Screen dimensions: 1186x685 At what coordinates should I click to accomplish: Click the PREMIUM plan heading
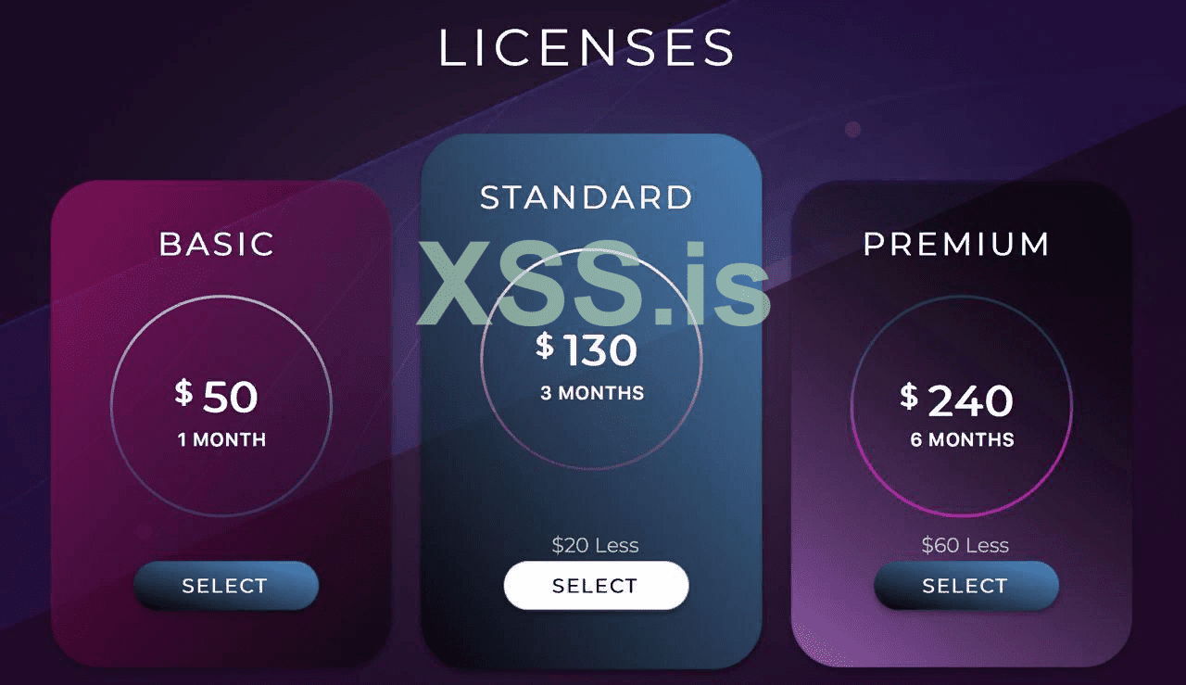pos(956,244)
